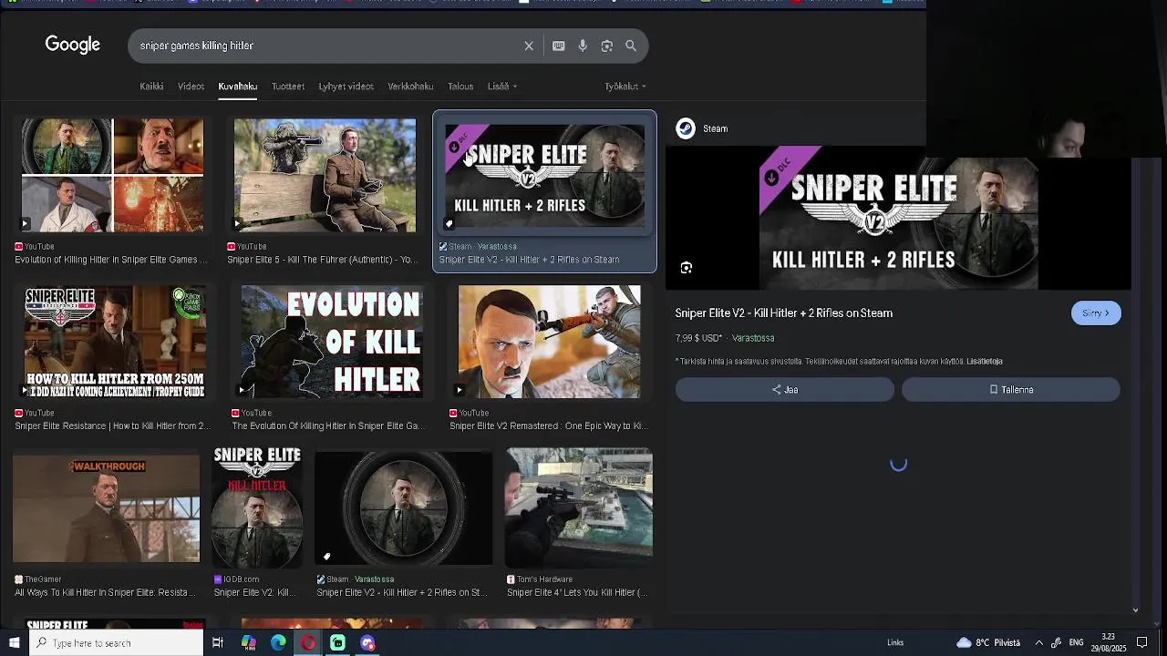This screenshot has height=656, width=1167.
Task: Click 'Sniper Elite Resistance | How to Kill Hitler' title
Action: pos(110,425)
